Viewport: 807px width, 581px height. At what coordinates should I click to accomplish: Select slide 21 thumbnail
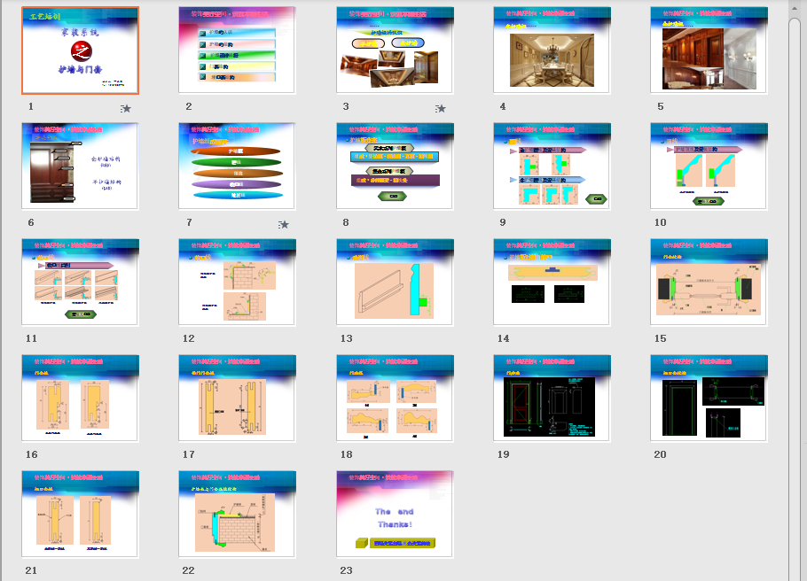point(80,515)
